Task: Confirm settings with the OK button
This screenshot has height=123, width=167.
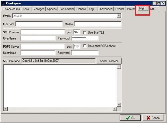Action: tap(130, 118)
